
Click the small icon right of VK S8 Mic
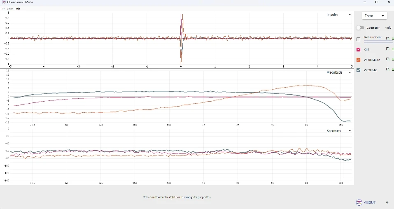pyautogui.click(x=387, y=70)
